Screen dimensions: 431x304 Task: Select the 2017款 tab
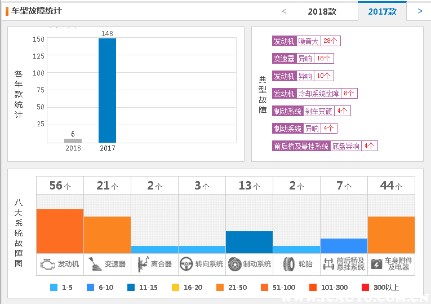click(x=382, y=11)
